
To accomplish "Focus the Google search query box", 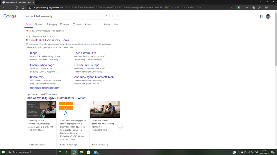I will click(65, 16).
